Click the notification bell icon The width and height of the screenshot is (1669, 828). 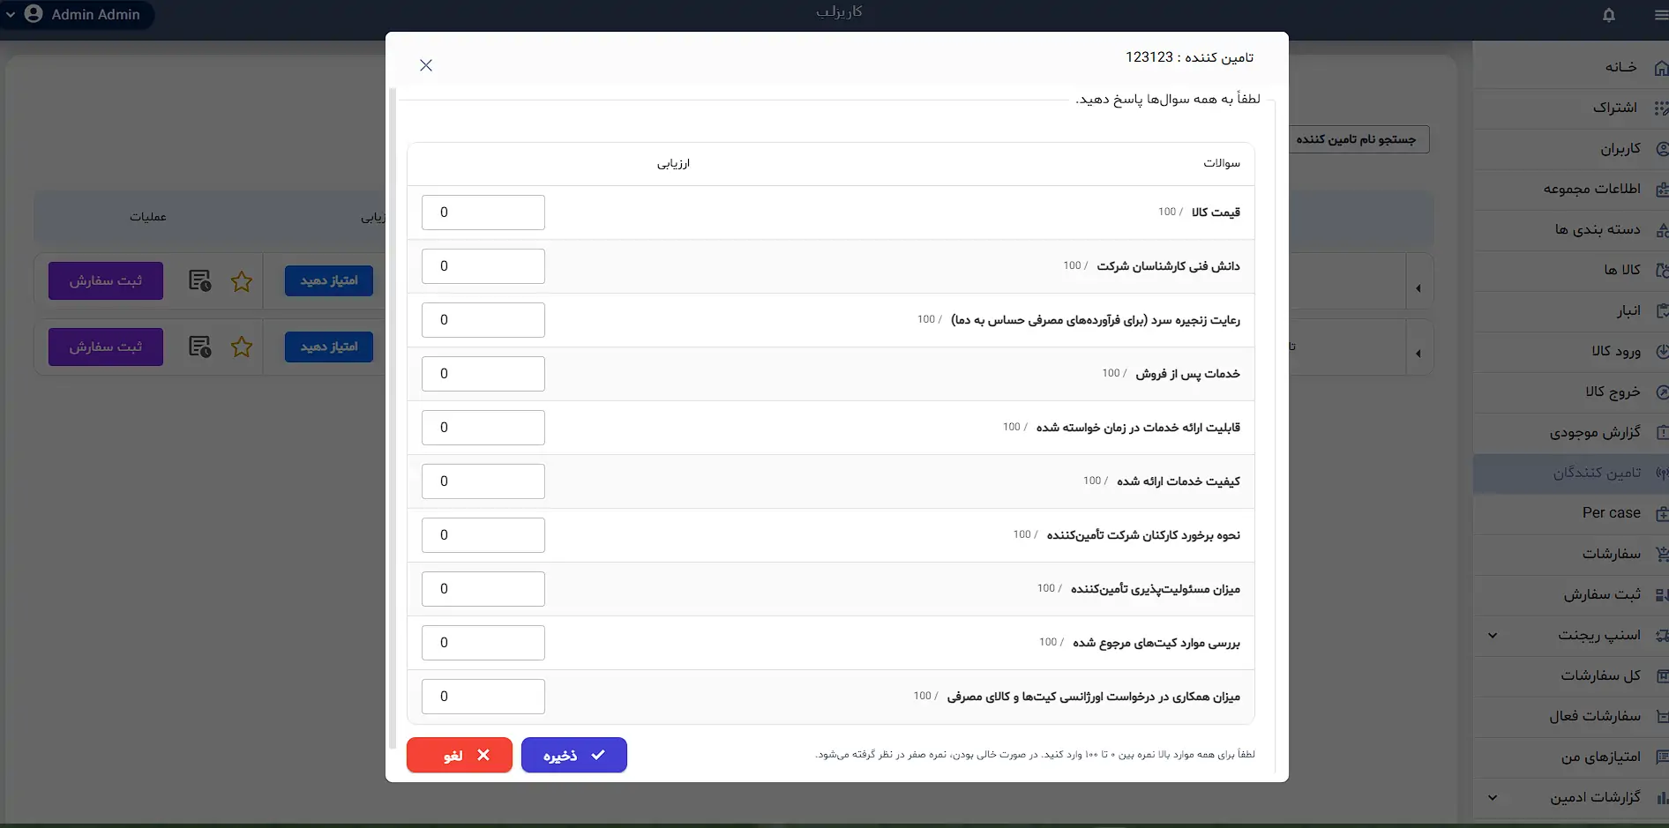point(1608,15)
